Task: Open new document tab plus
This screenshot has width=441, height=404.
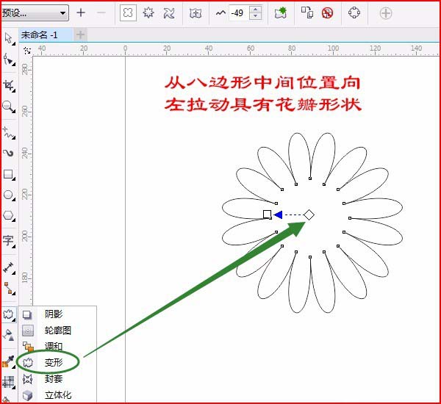Action: click(x=80, y=35)
